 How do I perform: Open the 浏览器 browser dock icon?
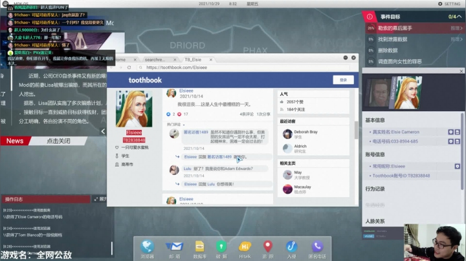[x=147, y=247]
